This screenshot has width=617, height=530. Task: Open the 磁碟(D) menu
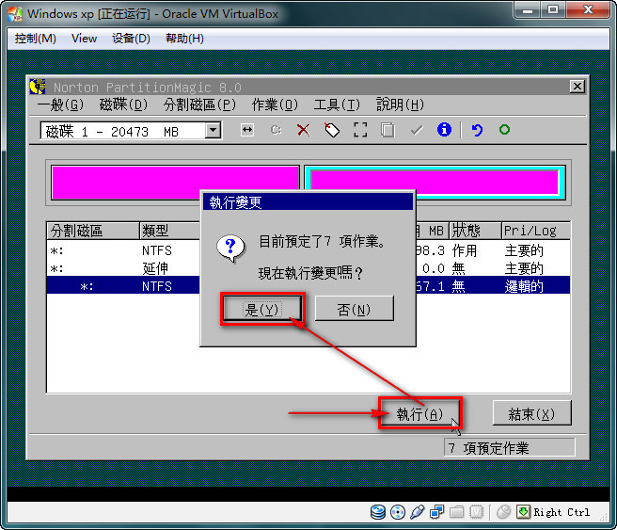pyautogui.click(x=123, y=104)
